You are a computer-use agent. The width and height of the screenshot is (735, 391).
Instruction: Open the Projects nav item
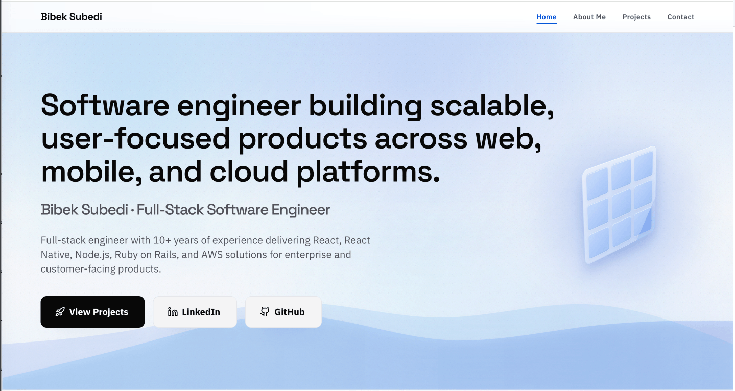click(x=636, y=17)
